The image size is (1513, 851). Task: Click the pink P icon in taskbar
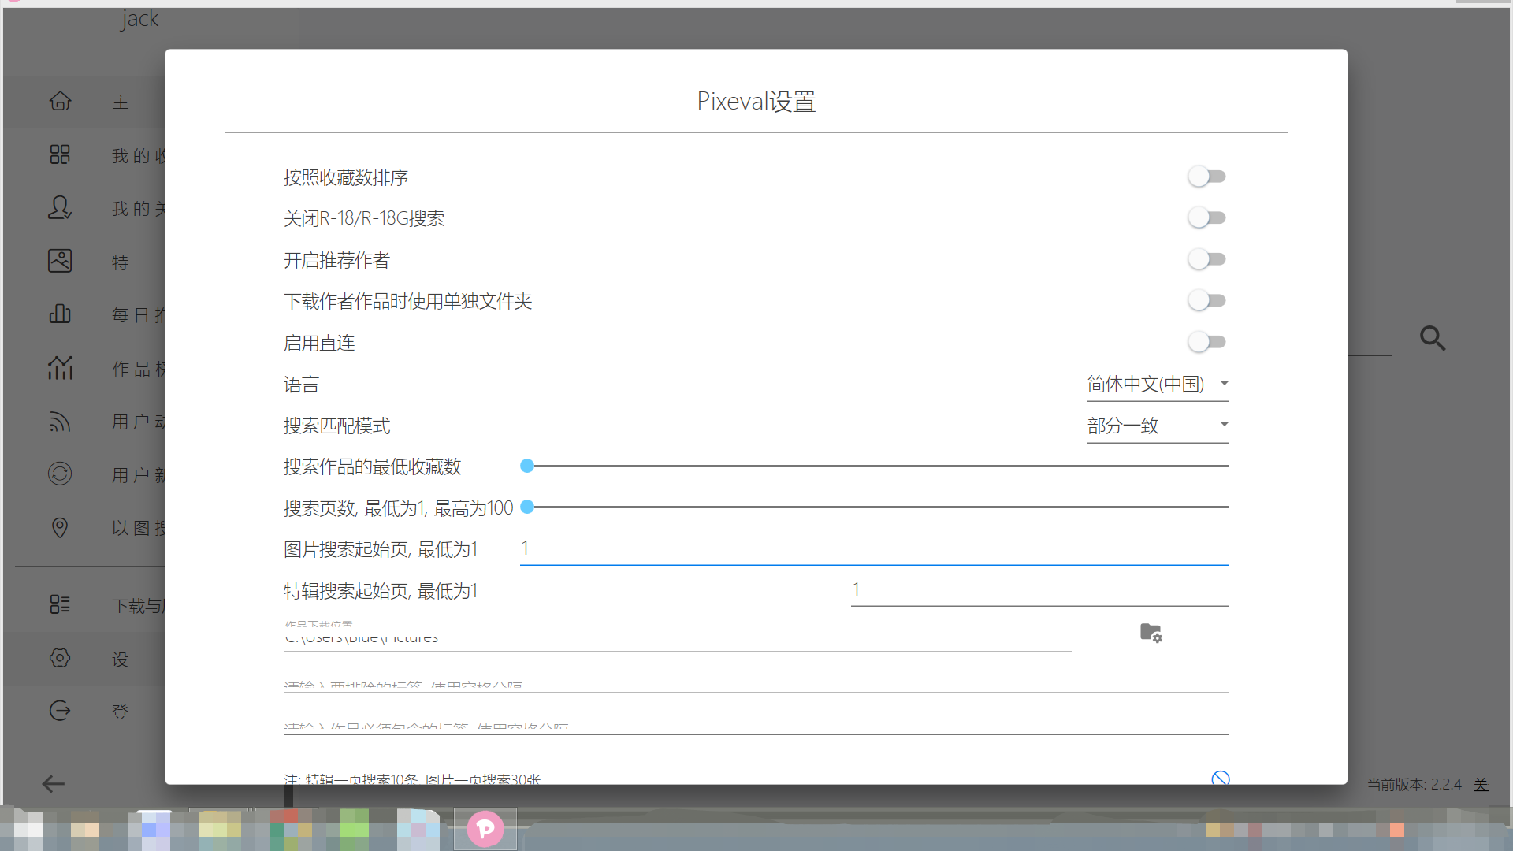[485, 829]
